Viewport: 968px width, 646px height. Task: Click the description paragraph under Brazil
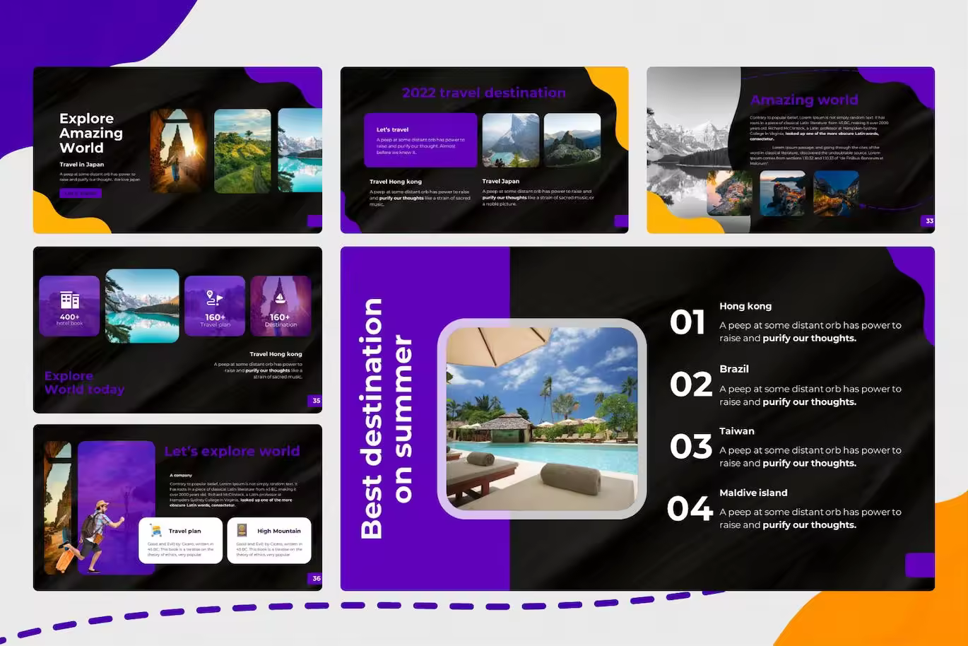point(810,395)
